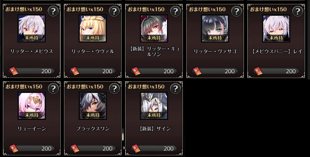
Task: Choose ブラックスワン character portrait
Action: pyautogui.click(x=93, y=106)
